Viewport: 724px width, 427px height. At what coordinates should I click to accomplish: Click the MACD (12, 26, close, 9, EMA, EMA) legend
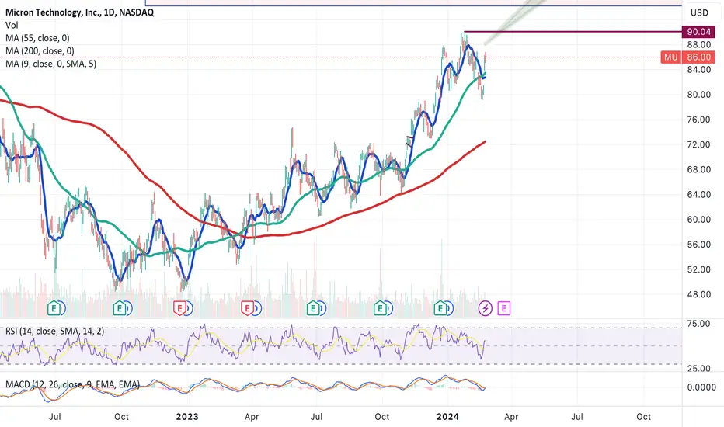[x=72, y=384]
